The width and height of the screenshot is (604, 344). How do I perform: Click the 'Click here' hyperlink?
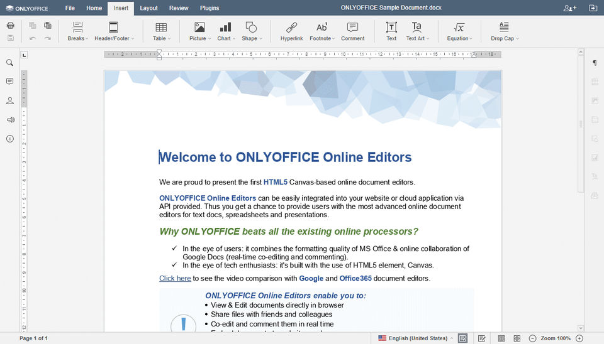click(x=175, y=278)
